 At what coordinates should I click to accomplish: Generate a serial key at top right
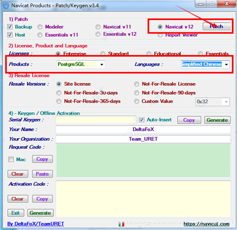tap(217, 120)
